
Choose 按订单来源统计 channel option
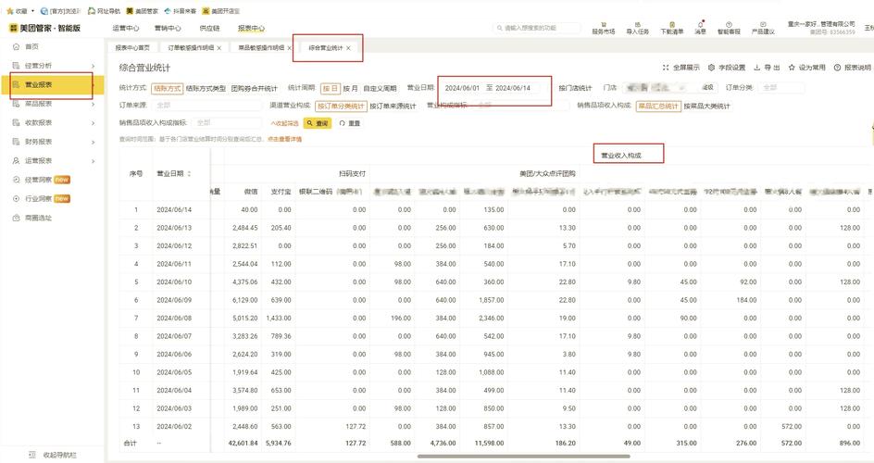(393, 106)
